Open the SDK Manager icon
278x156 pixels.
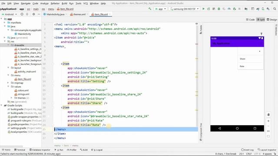[x=268, y=9]
